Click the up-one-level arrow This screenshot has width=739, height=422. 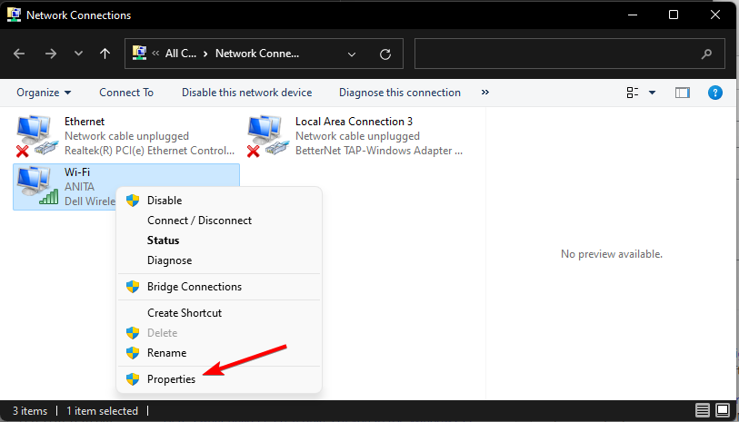pyautogui.click(x=105, y=54)
